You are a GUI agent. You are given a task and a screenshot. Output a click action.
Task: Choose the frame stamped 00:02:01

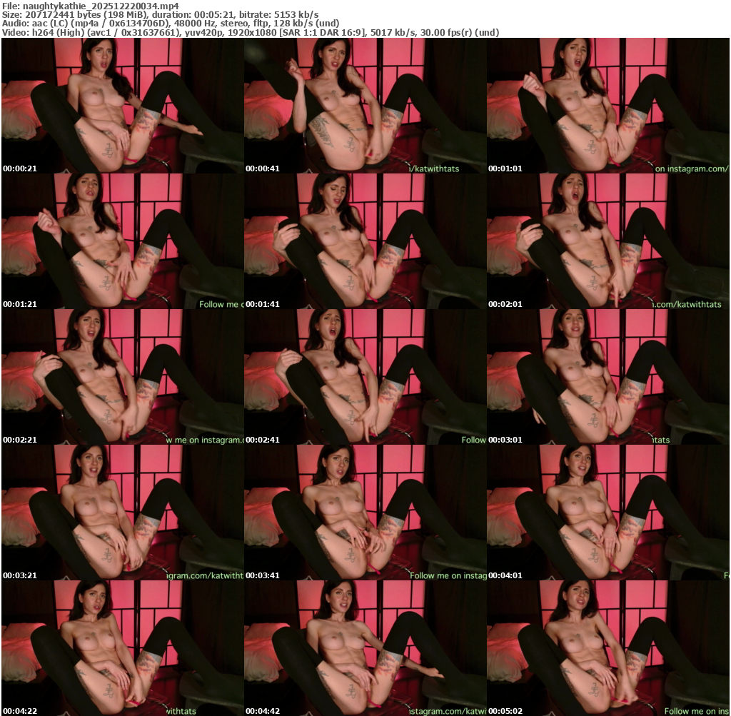point(608,241)
